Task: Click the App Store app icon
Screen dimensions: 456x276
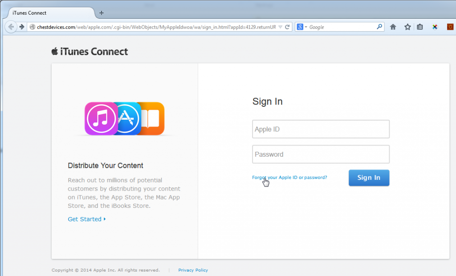Action: (x=128, y=119)
